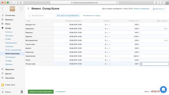The image size is (169, 95).
Task: Click the notification bell icon
Action: click(22, 92)
